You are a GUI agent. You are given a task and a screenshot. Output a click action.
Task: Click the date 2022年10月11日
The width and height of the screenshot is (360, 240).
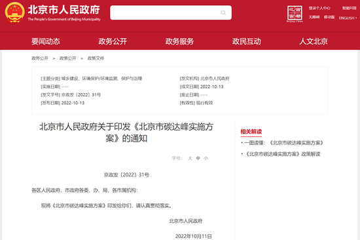pos(194,236)
